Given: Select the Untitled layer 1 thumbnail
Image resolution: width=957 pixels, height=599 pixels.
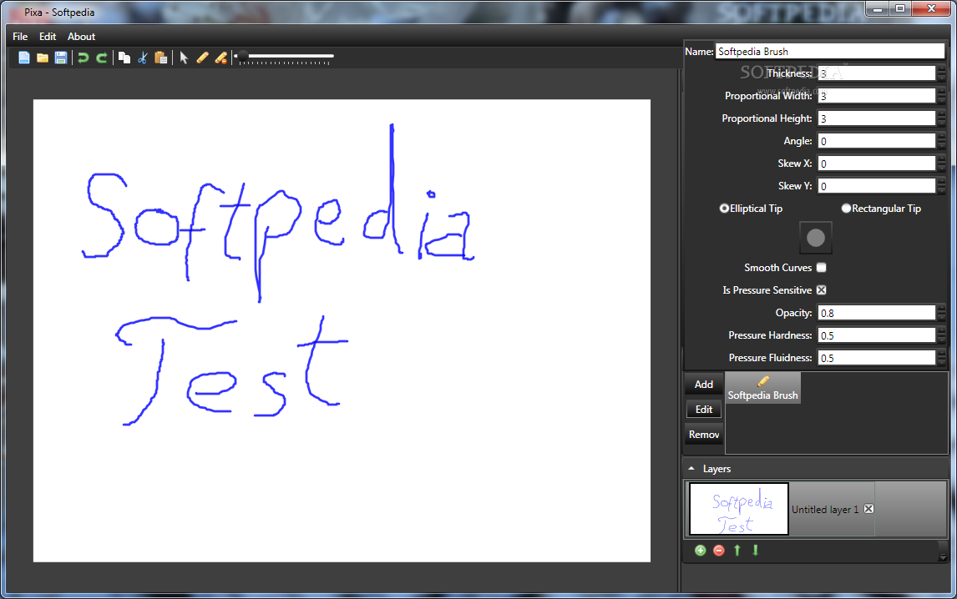Looking at the screenshot, I should point(738,509).
